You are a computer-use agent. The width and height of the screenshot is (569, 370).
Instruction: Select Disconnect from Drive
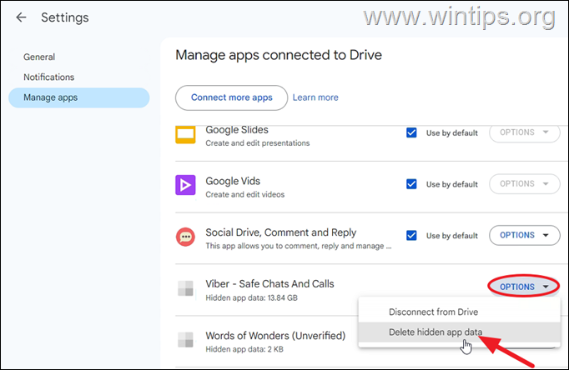[460, 312]
